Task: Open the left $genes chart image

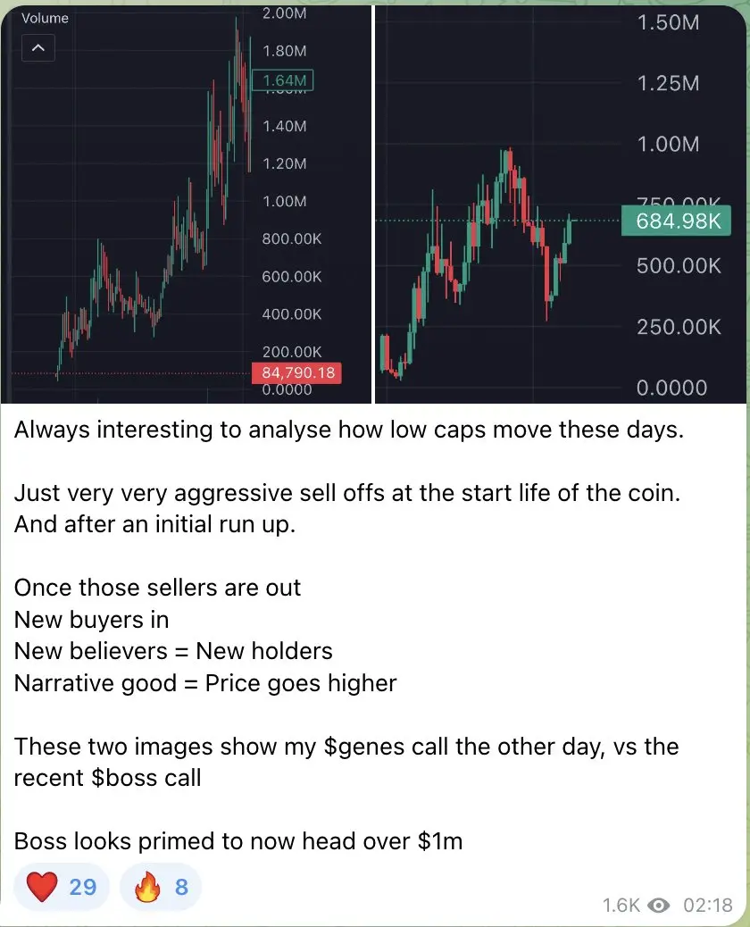Action: pyautogui.click(x=186, y=204)
